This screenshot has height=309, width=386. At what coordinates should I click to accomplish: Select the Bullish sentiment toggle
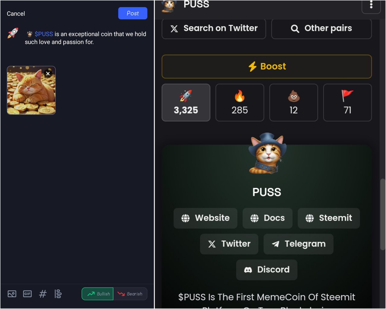98,294
